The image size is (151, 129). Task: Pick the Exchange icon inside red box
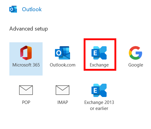(x=99, y=53)
